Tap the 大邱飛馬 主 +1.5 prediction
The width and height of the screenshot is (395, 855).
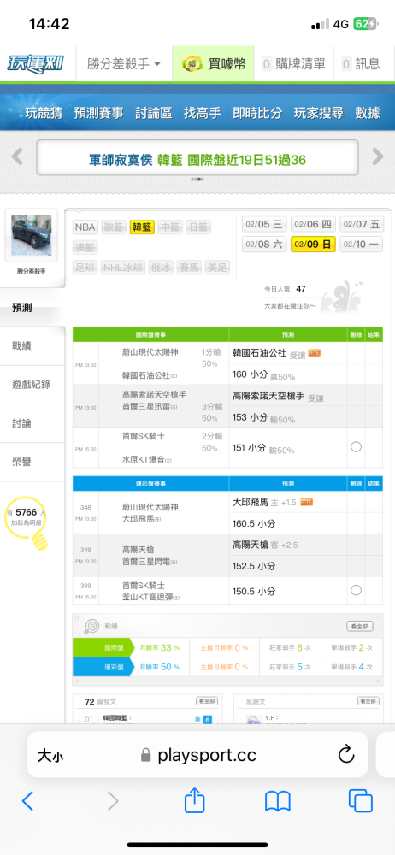click(x=264, y=502)
